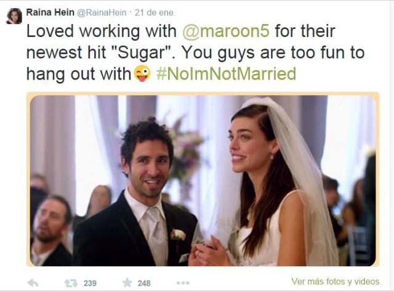Viewport: 394px width, 292px height.
Task: Open the three-dot more options menu
Action: pos(183,283)
